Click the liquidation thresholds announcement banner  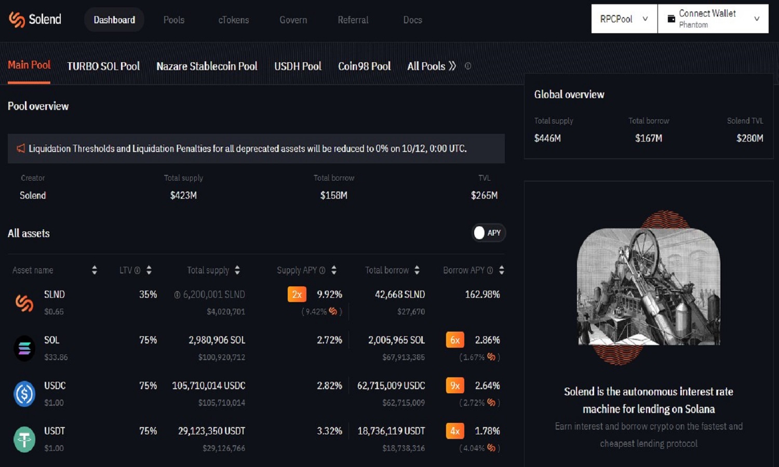(256, 148)
